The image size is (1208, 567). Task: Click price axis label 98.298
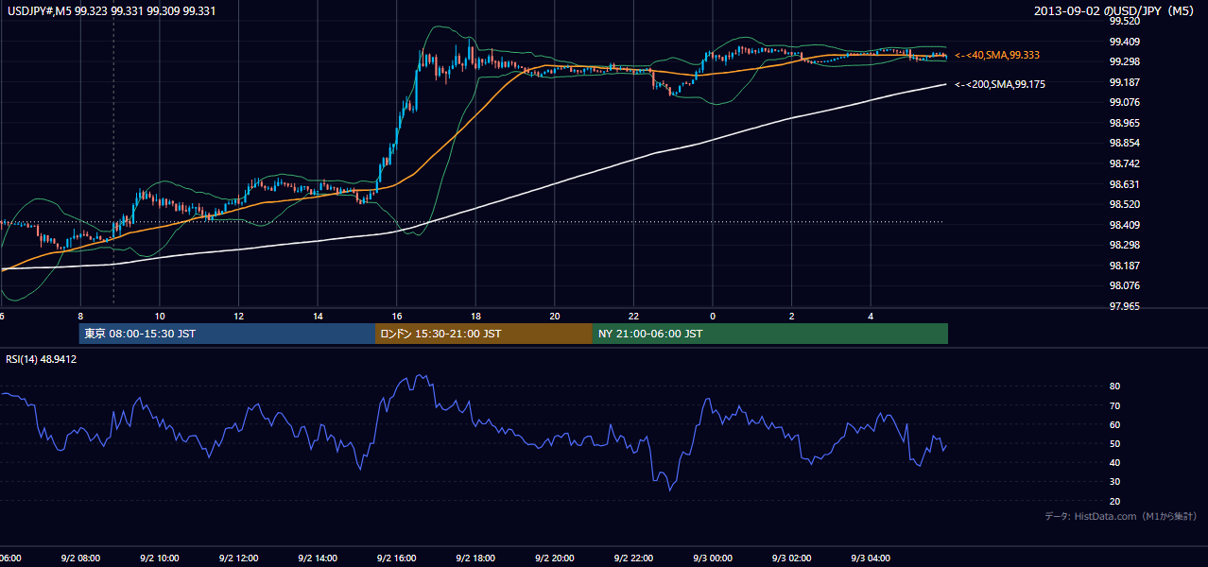[x=1123, y=245]
